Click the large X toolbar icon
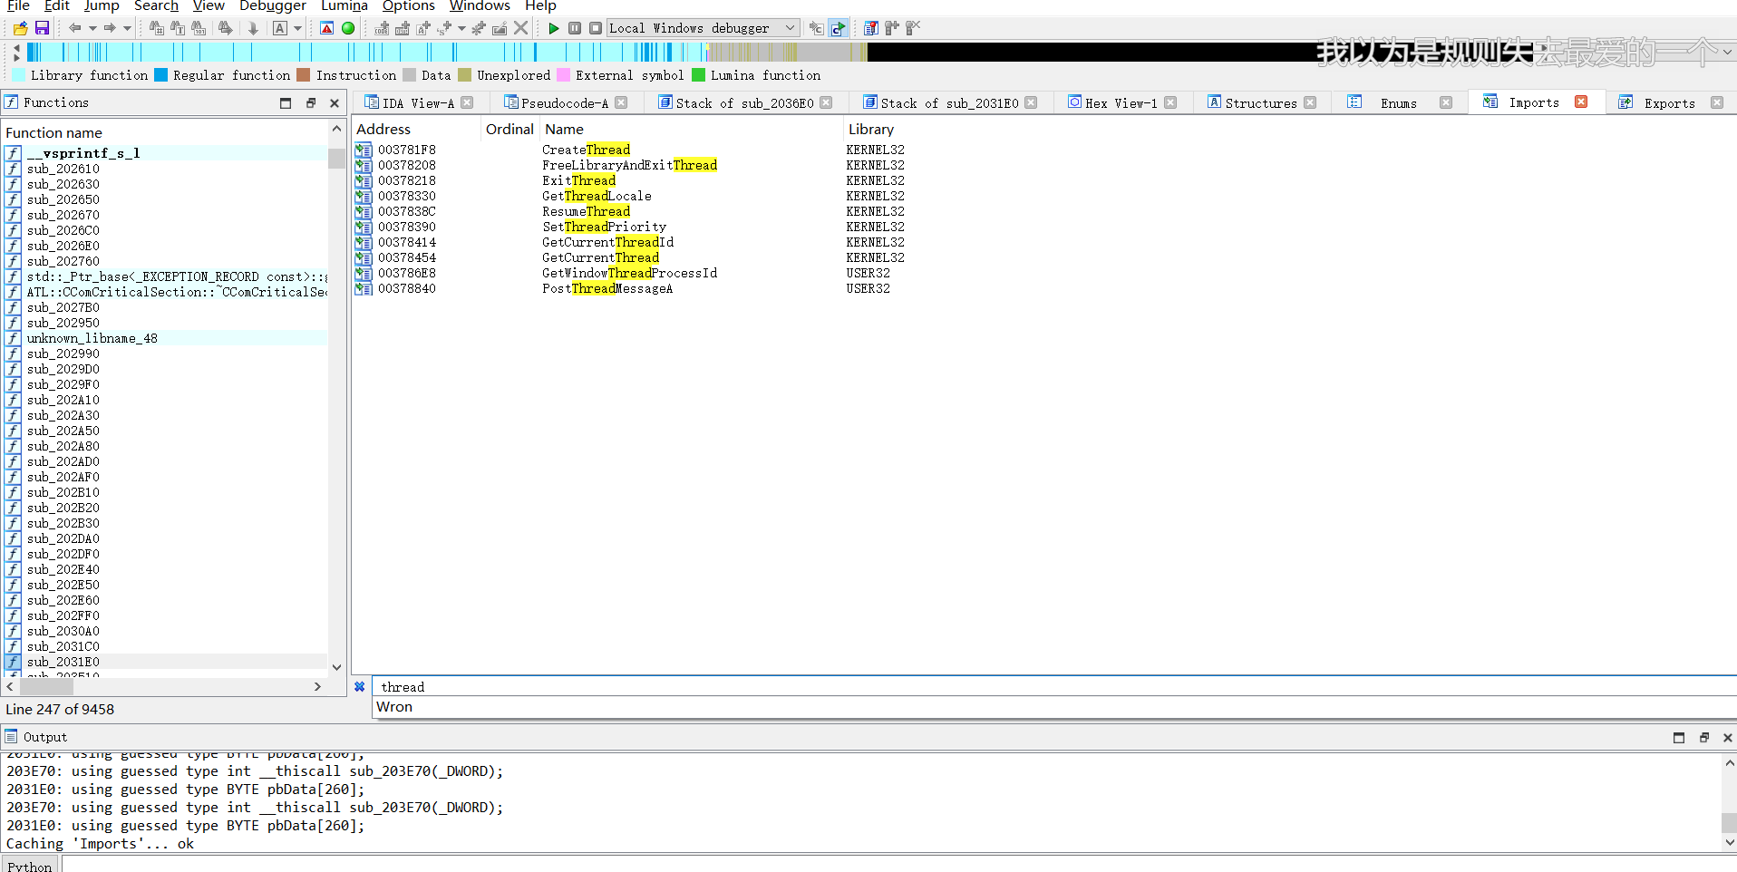 coord(521,28)
